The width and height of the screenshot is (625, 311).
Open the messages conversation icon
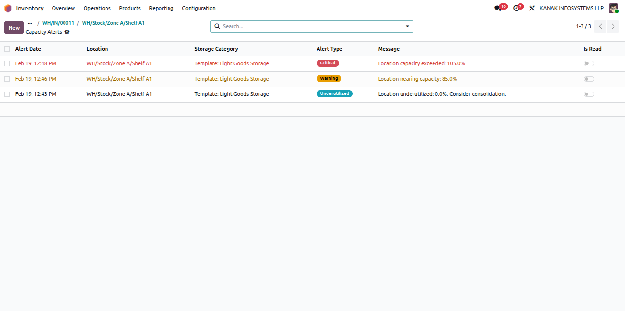[x=498, y=8]
